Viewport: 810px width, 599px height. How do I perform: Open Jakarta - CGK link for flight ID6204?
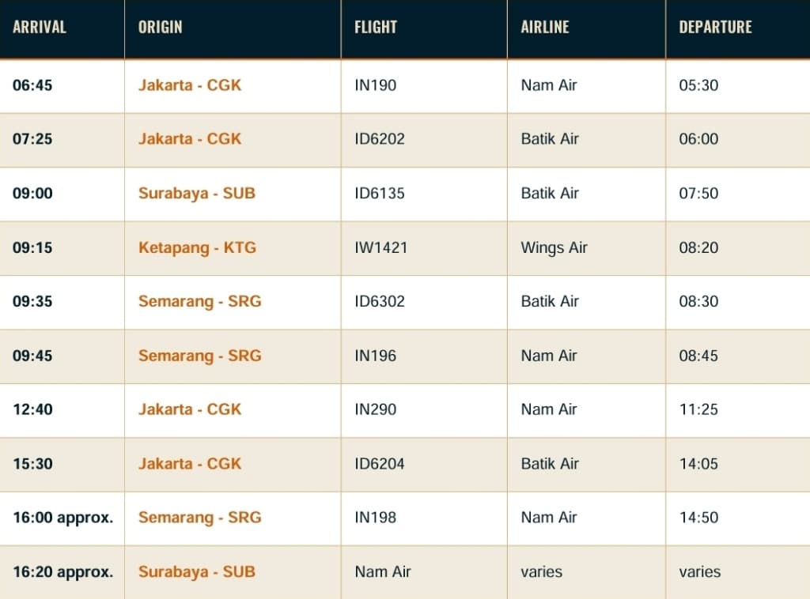[190, 463]
